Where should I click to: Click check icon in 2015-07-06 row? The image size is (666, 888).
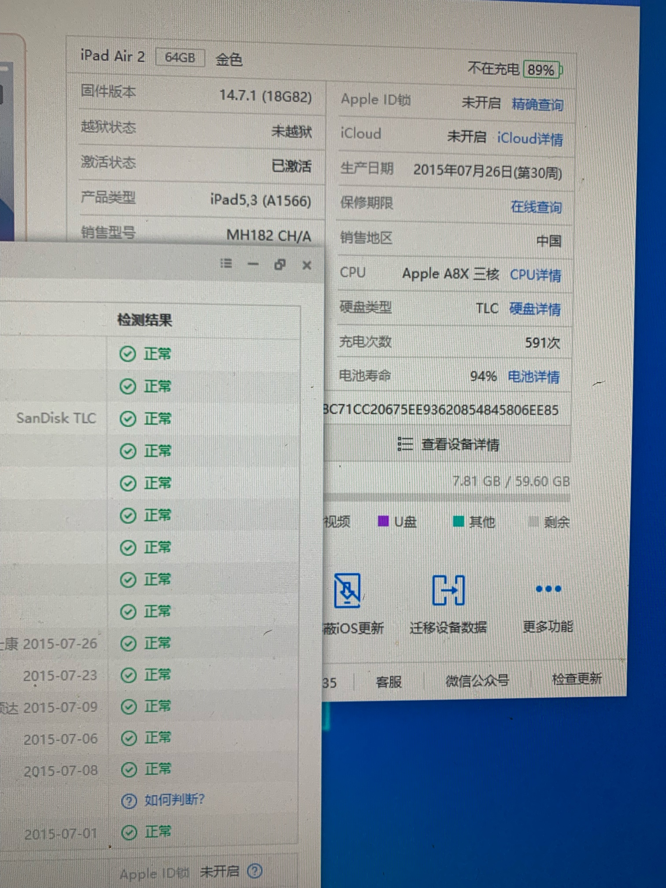(129, 738)
